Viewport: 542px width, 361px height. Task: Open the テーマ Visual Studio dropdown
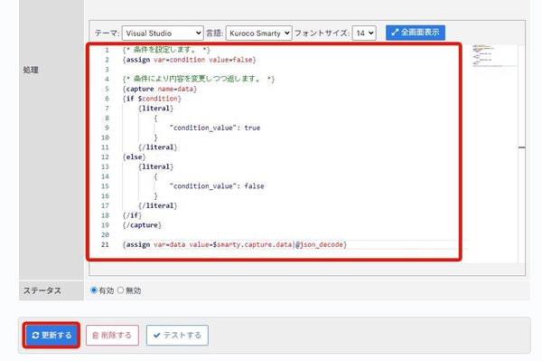point(163,33)
